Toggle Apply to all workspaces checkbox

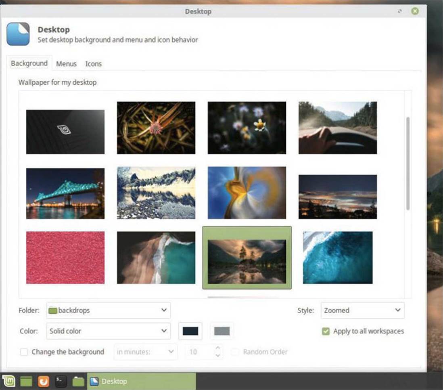(326, 331)
